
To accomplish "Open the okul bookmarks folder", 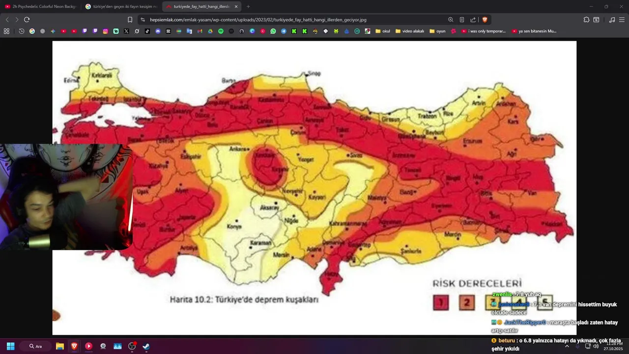I will (x=383, y=31).
